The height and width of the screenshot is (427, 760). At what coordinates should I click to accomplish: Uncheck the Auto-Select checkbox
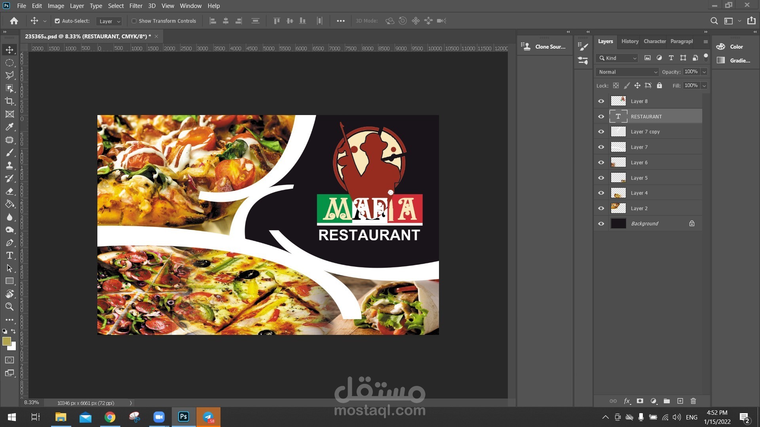[57, 21]
